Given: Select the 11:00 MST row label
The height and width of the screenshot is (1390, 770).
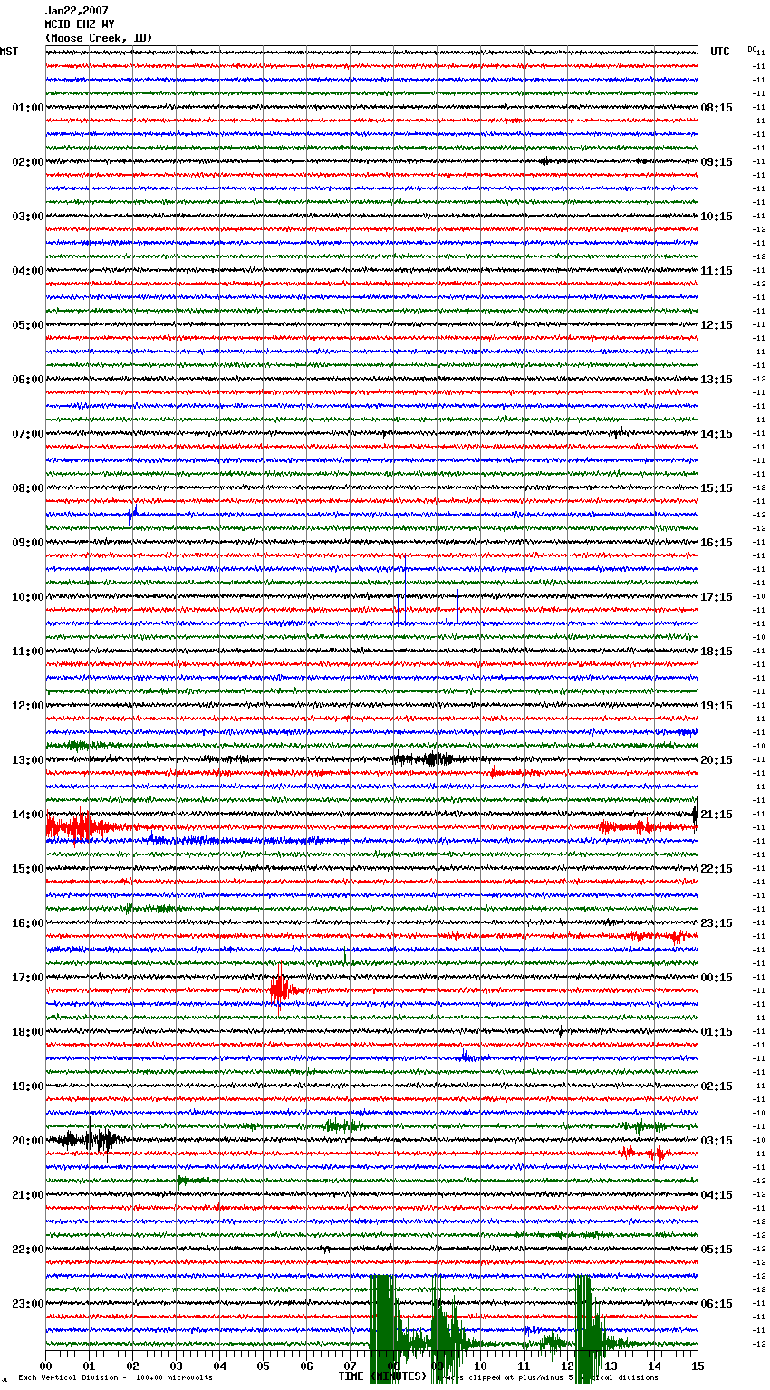Looking at the screenshot, I should (x=28, y=652).
